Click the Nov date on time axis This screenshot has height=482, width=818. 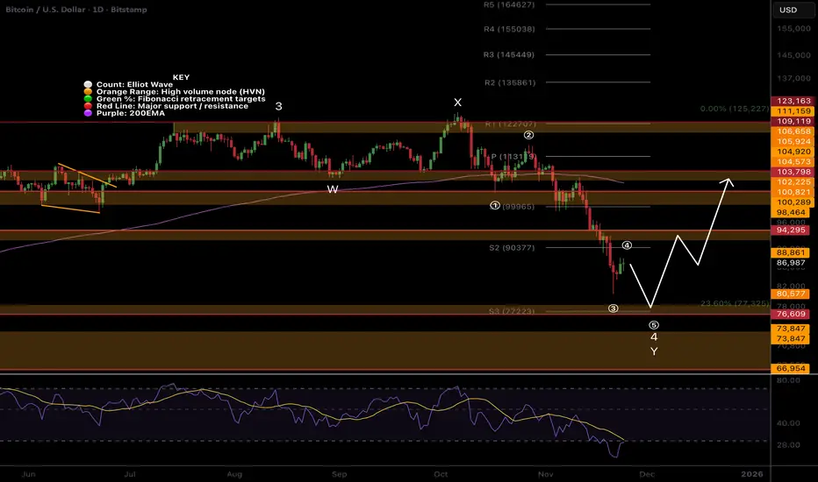click(x=545, y=474)
